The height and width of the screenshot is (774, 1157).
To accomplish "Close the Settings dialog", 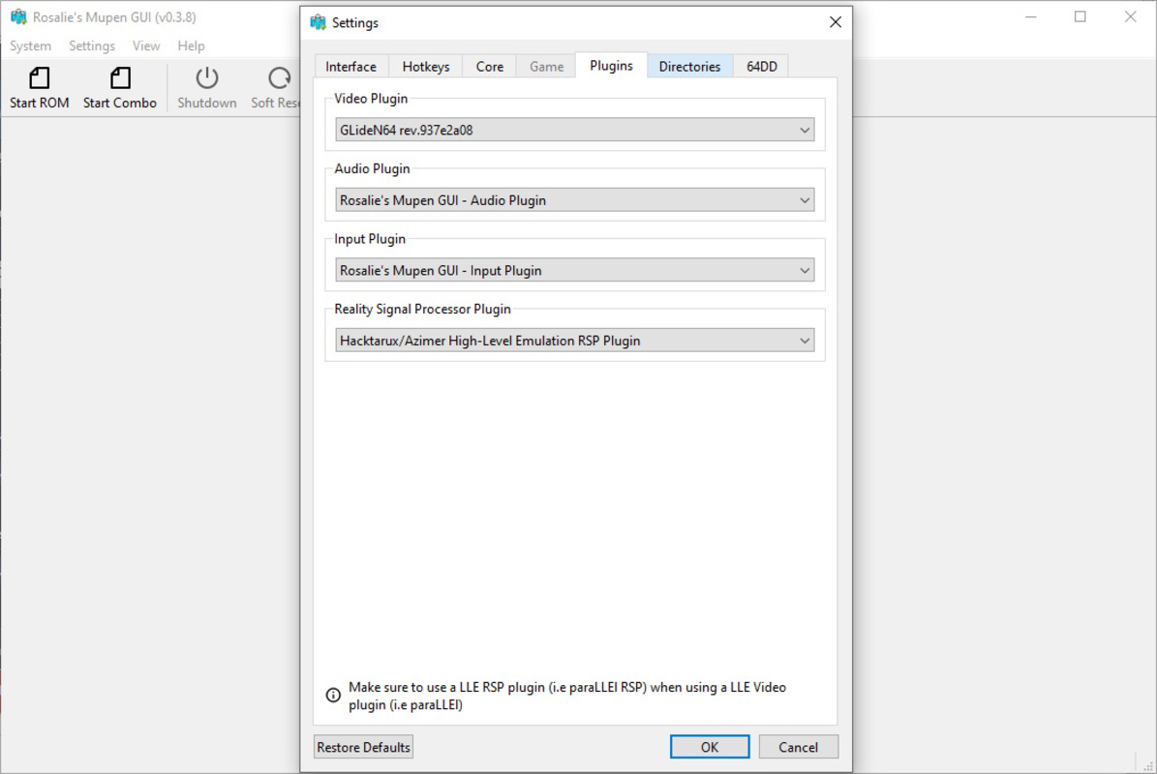I will tap(836, 22).
